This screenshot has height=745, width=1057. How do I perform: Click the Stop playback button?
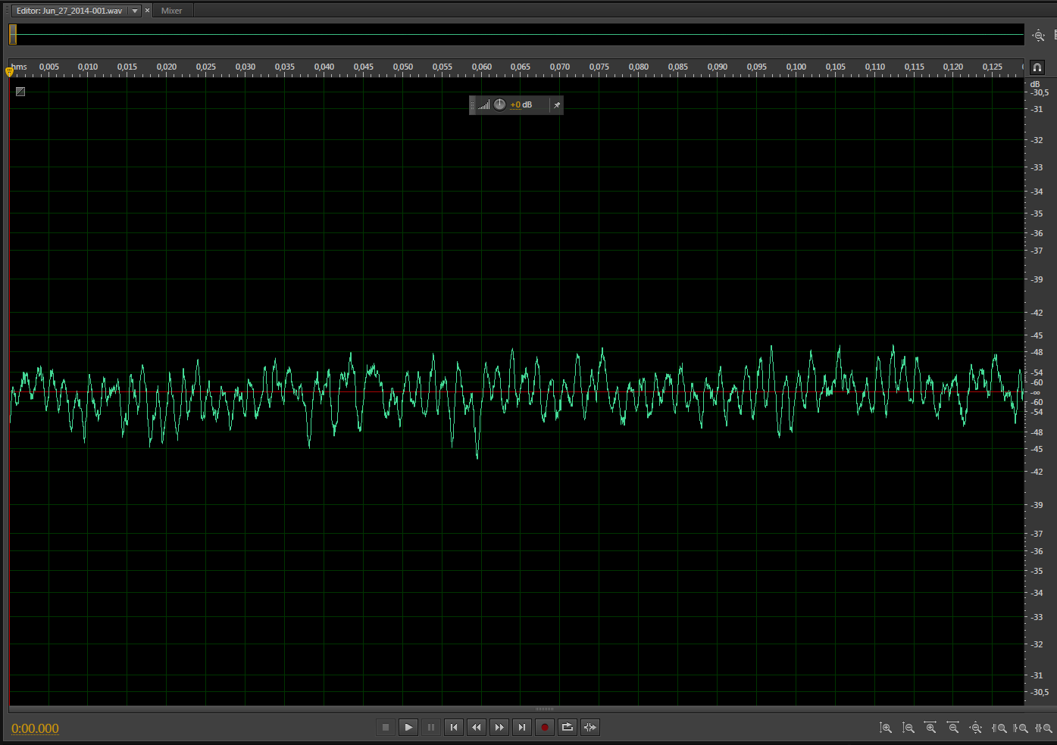click(x=386, y=728)
